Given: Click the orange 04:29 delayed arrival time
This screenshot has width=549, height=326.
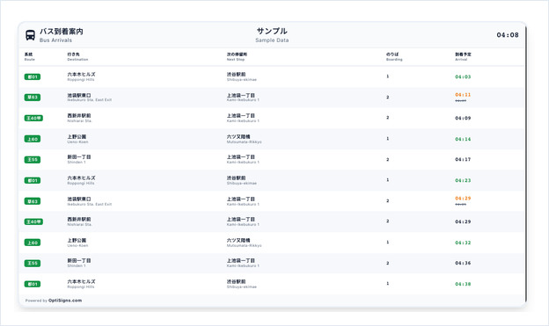Looking at the screenshot, I should (x=463, y=199).
